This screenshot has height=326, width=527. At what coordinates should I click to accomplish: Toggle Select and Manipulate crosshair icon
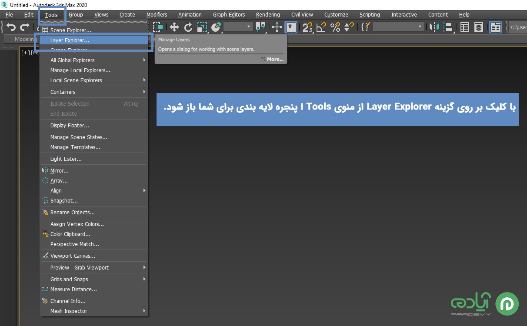coord(277,27)
